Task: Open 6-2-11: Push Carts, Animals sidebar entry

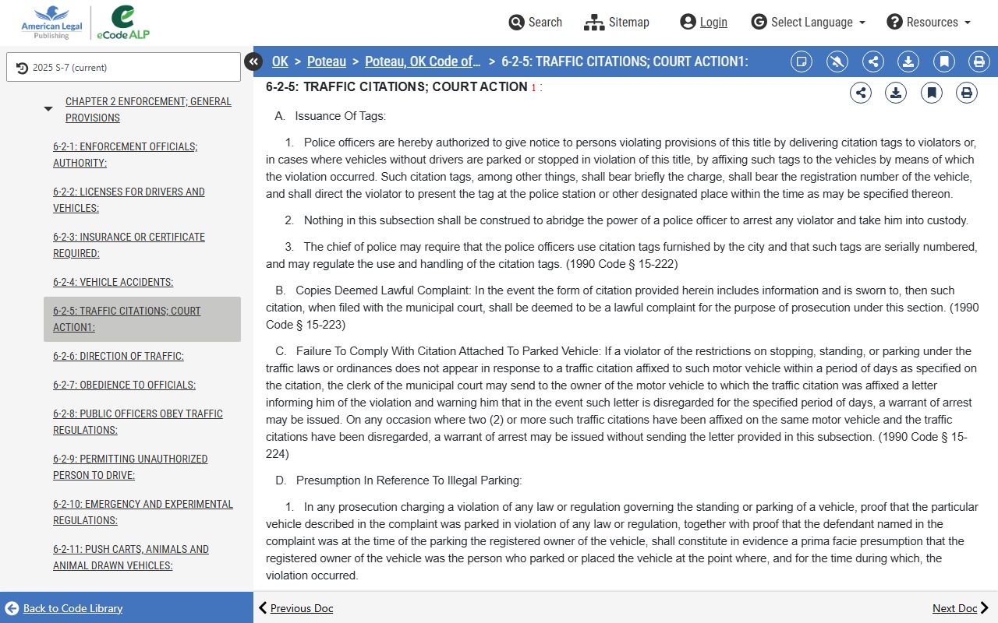Action: click(x=131, y=558)
